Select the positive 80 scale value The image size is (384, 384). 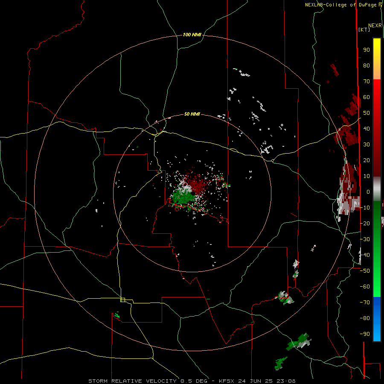tap(367, 66)
